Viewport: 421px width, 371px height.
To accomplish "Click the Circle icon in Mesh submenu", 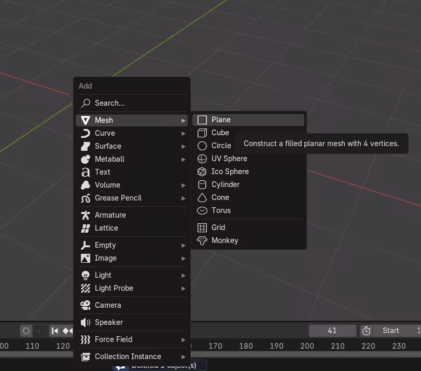I will 202,146.
